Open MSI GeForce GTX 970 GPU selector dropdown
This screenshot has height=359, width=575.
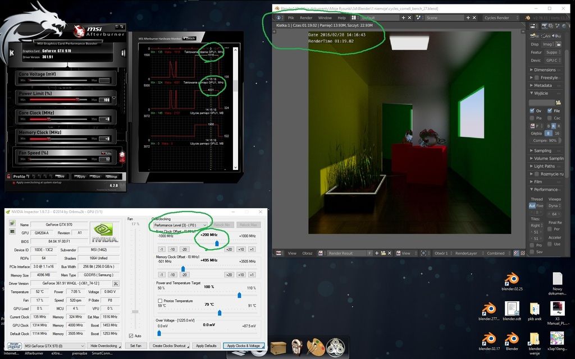tap(54, 346)
